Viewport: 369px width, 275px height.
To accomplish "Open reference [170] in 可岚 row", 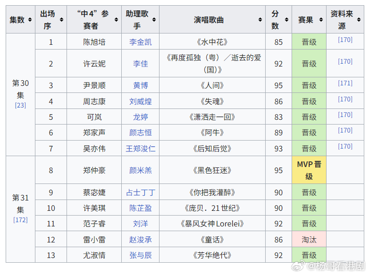I will 345,115.
